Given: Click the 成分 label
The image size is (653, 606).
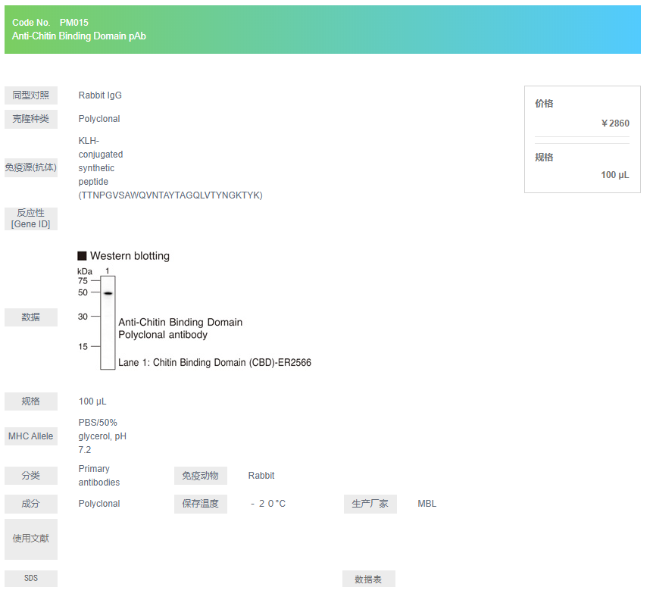Looking at the screenshot, I should click(x=31, y=504).
